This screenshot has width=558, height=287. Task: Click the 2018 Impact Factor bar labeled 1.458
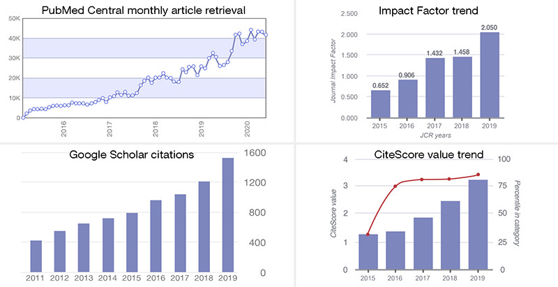462,87
